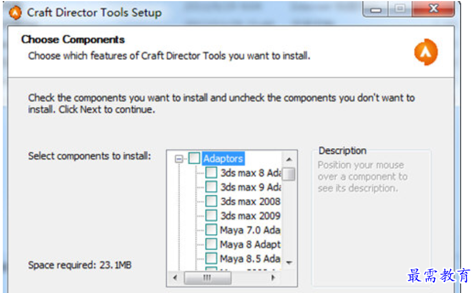Tick the Maya 7.0 adaptor checkbox

(x=211, y=229)
